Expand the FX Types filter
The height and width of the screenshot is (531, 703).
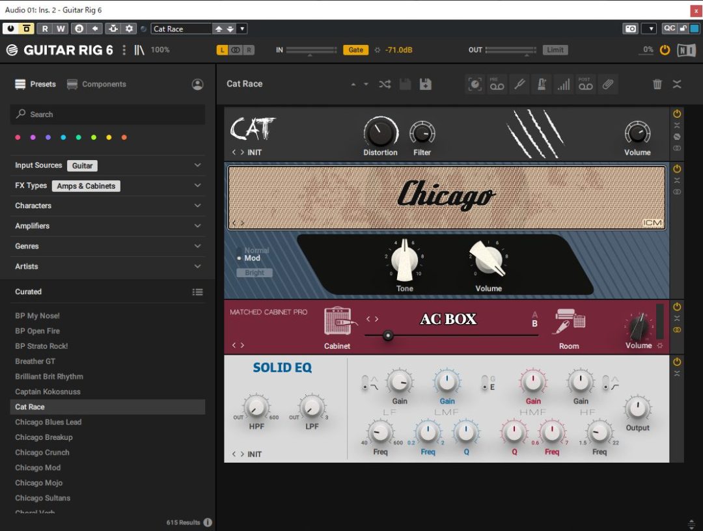[197, 185]
